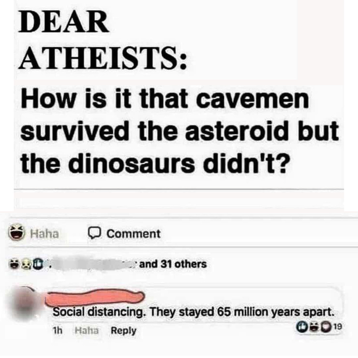Open the laughing face in reactions summary
The height and width of the screenshot is (358, 358).
click(x=14, y=264)
